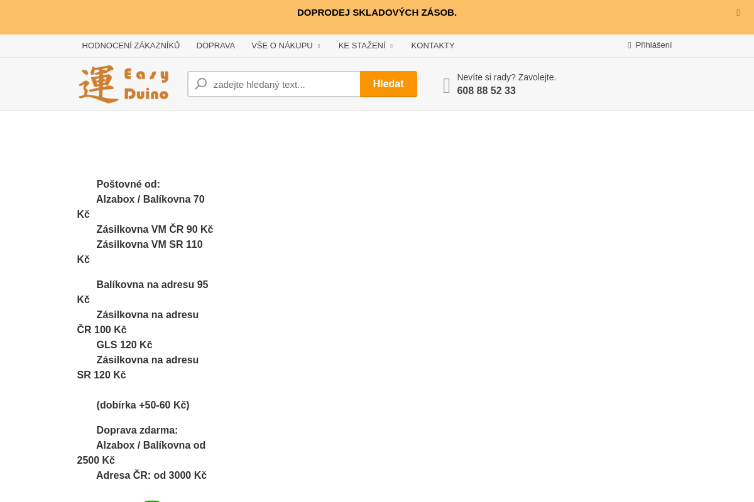This screenshot has width=754, height=502.
Task: Focus the search text input field
Action: point(283,84)
